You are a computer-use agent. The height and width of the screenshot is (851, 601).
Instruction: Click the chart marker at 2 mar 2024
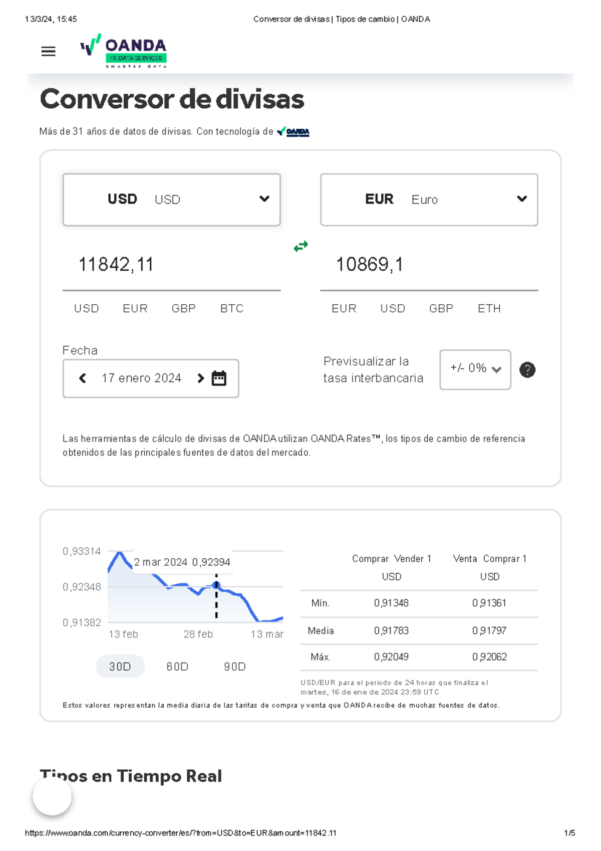coord(216,585)
